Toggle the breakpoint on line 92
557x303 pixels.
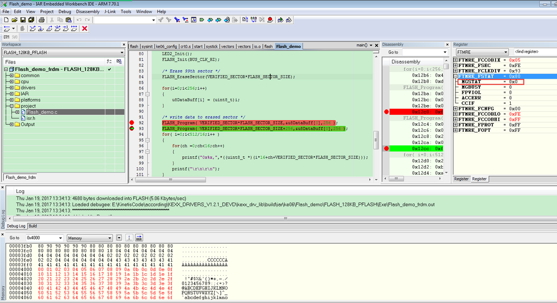[132, 122]
